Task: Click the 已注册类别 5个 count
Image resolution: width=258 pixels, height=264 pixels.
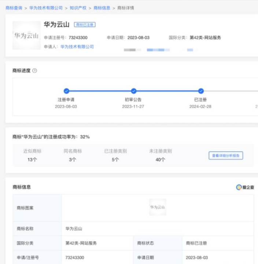Action: click(115, 160)
